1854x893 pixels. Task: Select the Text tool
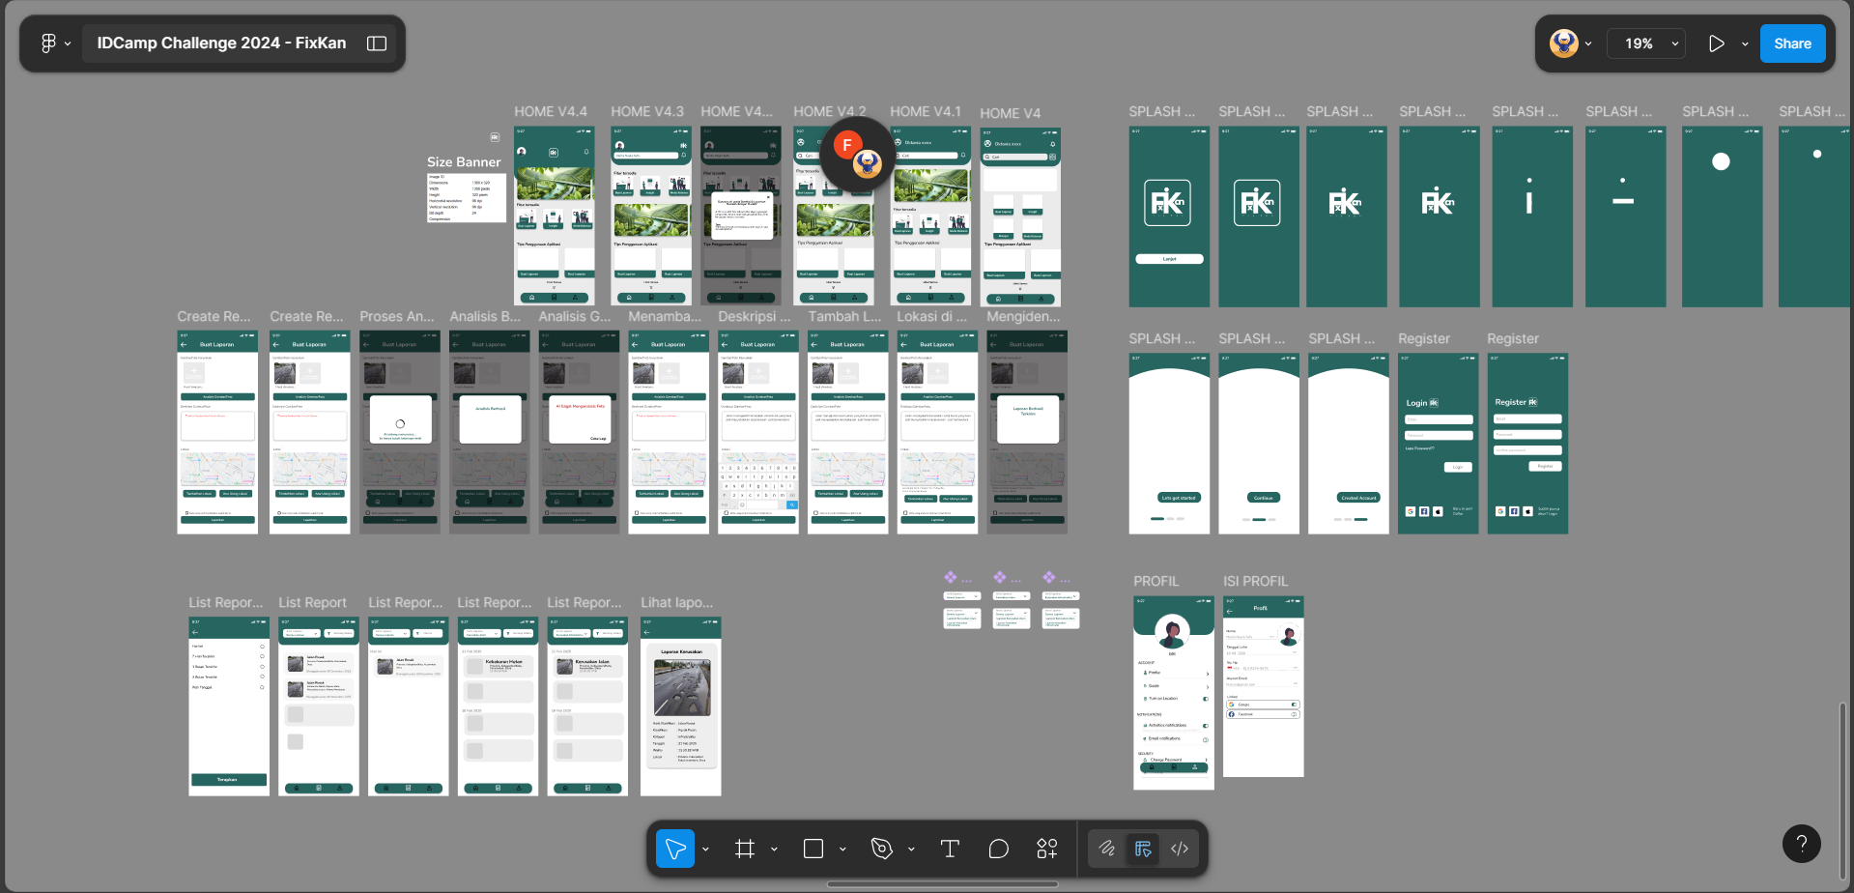pos(950,848)
